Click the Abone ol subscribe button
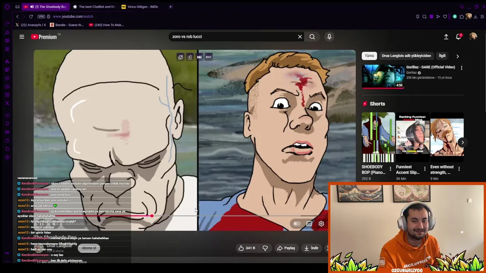The width and height of the screenshot is (486, 273). (89, 248)
